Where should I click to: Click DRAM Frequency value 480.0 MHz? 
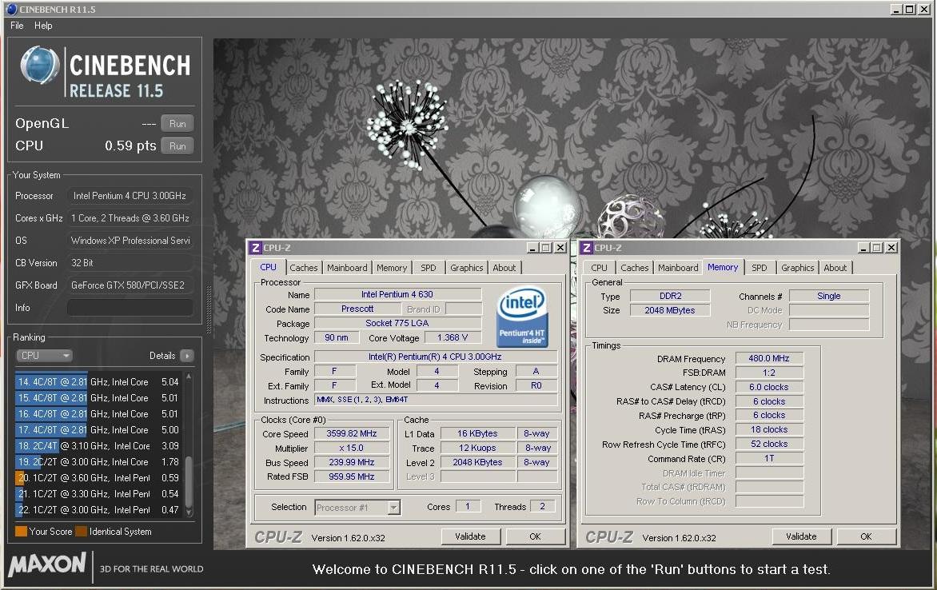tap(769, 358)
